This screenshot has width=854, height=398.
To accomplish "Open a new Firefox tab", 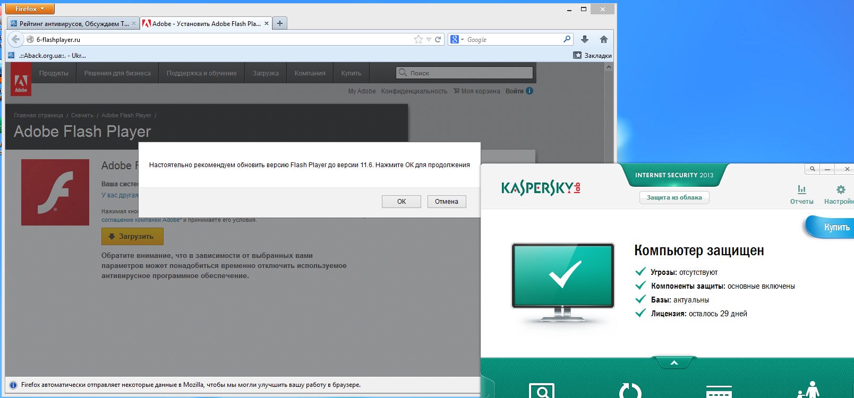I will pos(280,23).
